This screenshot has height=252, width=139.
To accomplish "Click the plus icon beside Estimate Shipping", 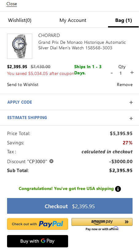I will point(131,118).
